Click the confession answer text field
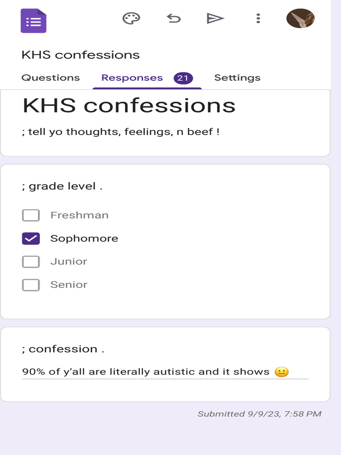Screen dimensions: 341x455 coord(164,372)
